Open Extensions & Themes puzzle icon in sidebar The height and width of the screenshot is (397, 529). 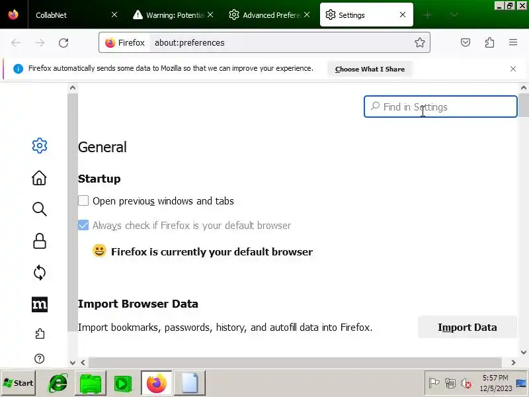40,333
